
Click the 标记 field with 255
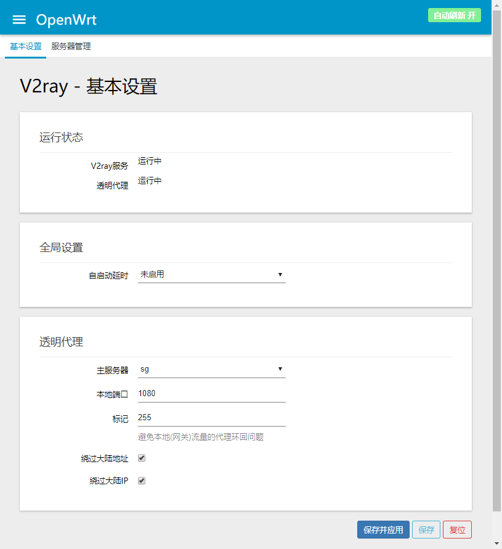pyautogui.click(x=212, y=418)
